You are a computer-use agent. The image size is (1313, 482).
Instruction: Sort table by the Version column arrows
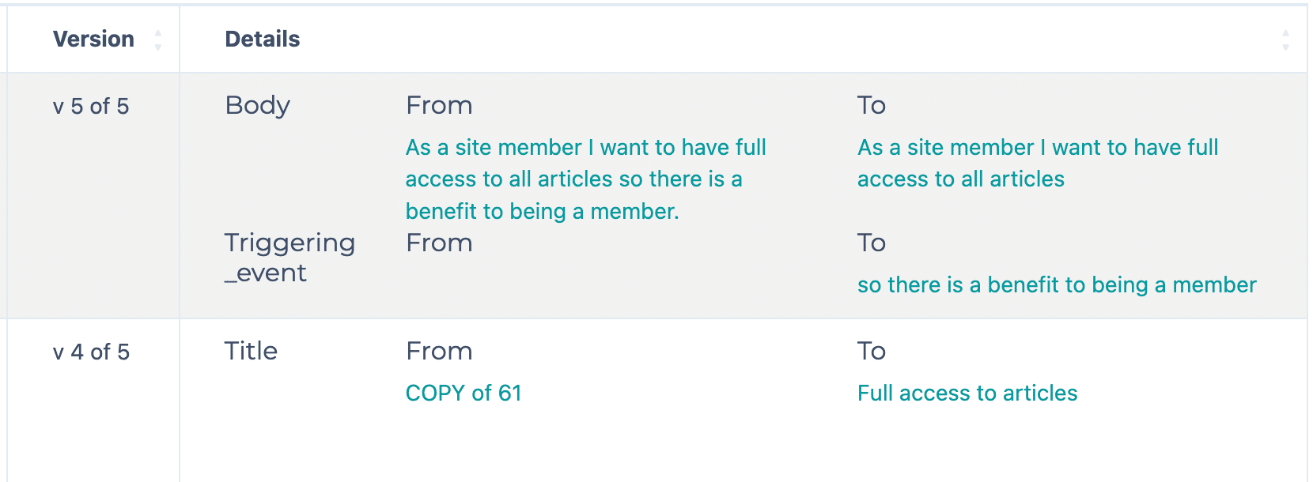click(158, 40)
